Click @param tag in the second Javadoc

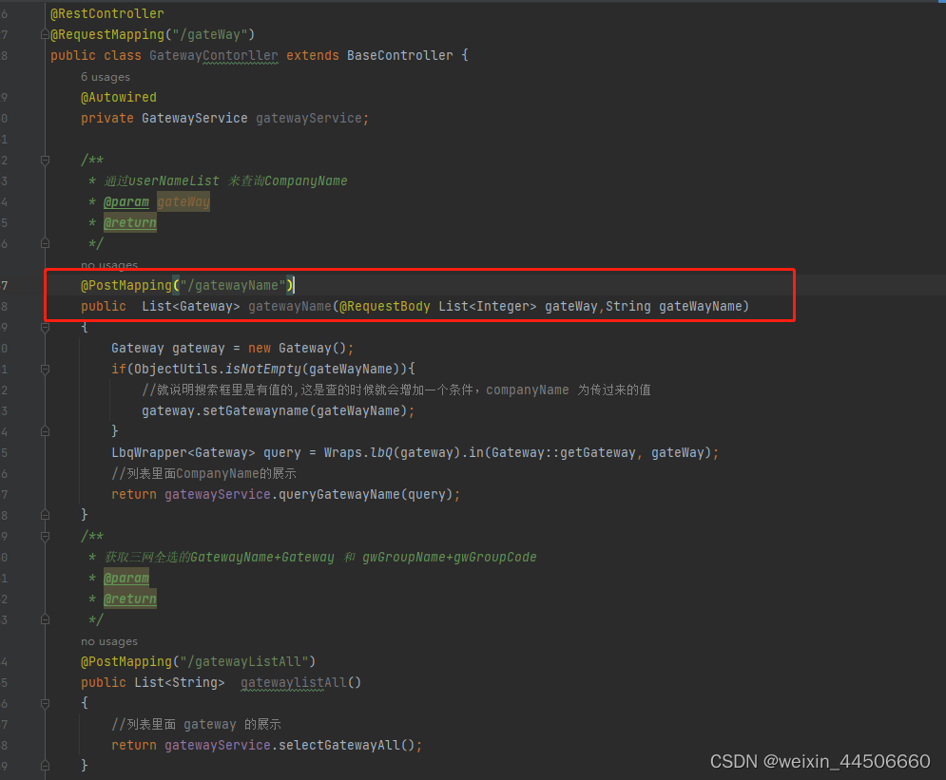click(126, 578)
